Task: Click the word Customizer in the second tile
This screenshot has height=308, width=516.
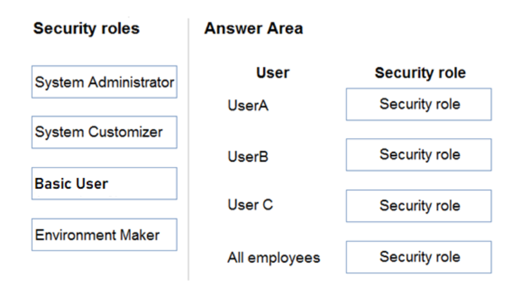Action: tap(126, 132)
